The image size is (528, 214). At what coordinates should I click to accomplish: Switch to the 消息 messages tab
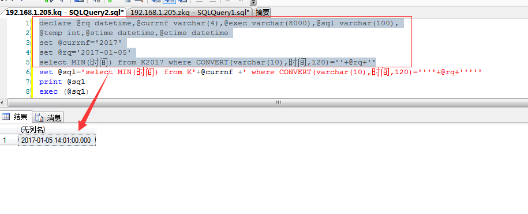pos(48,117)
